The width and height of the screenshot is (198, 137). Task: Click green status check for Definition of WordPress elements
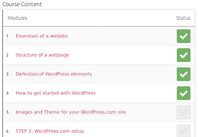coord(183,74)
